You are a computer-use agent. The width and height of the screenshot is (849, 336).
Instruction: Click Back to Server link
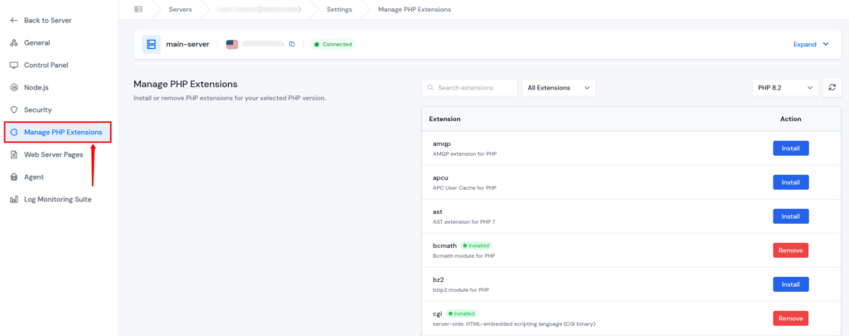pyautogui.click(x=46, y=20)
